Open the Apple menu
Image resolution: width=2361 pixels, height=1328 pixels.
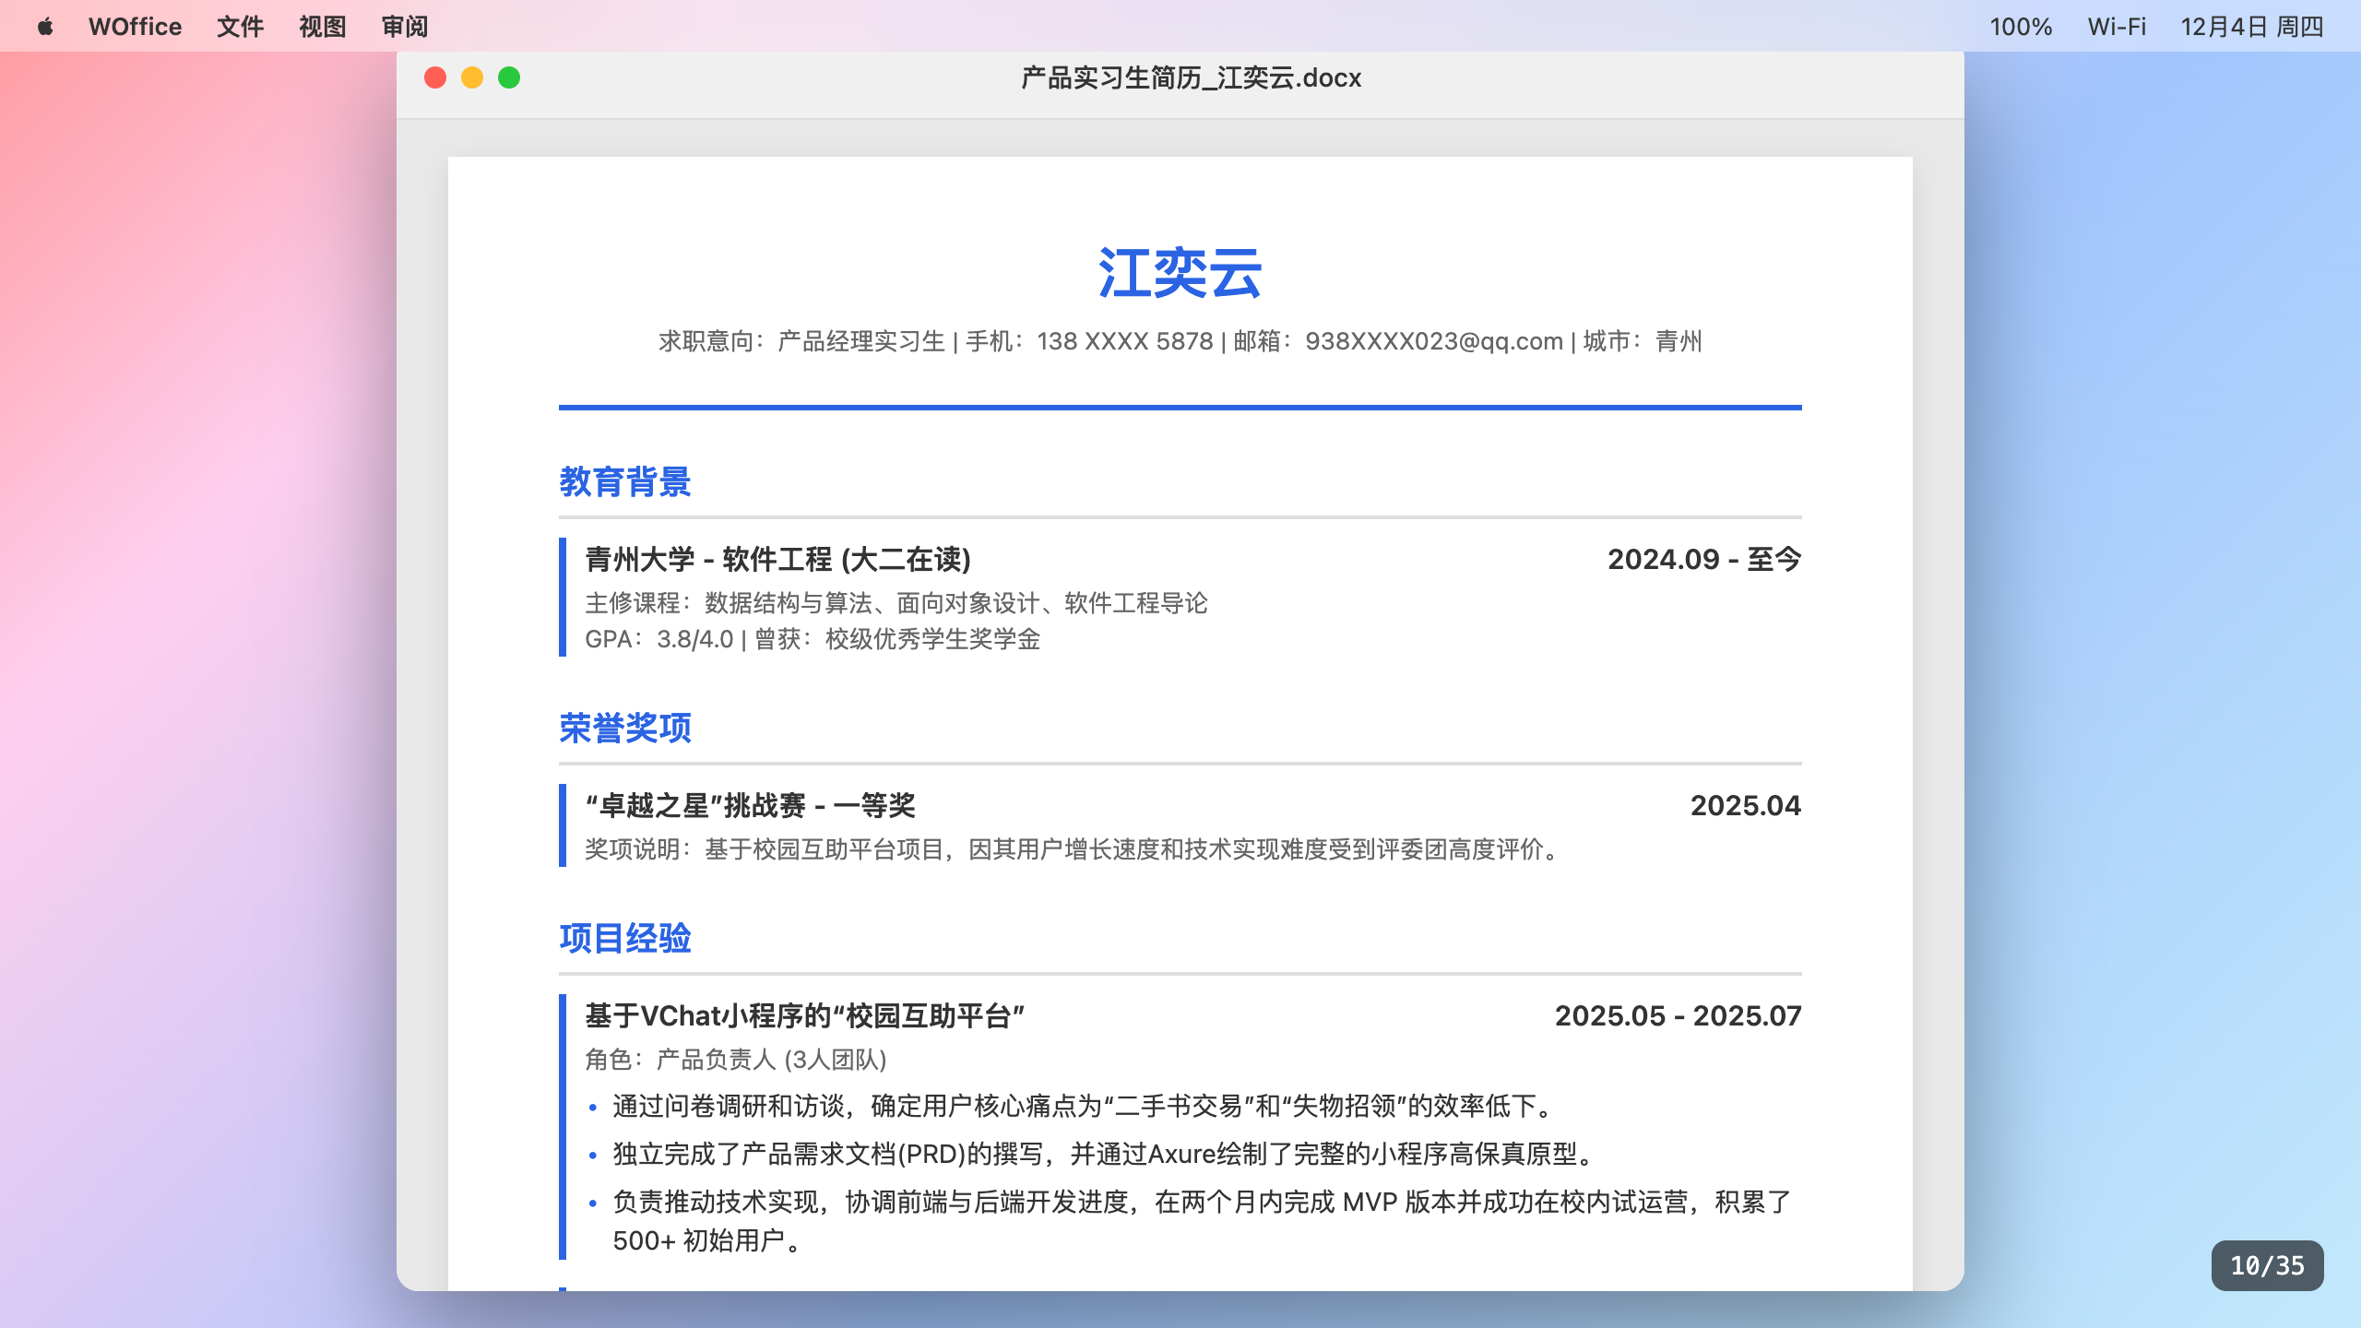click(x=45, y=27)
